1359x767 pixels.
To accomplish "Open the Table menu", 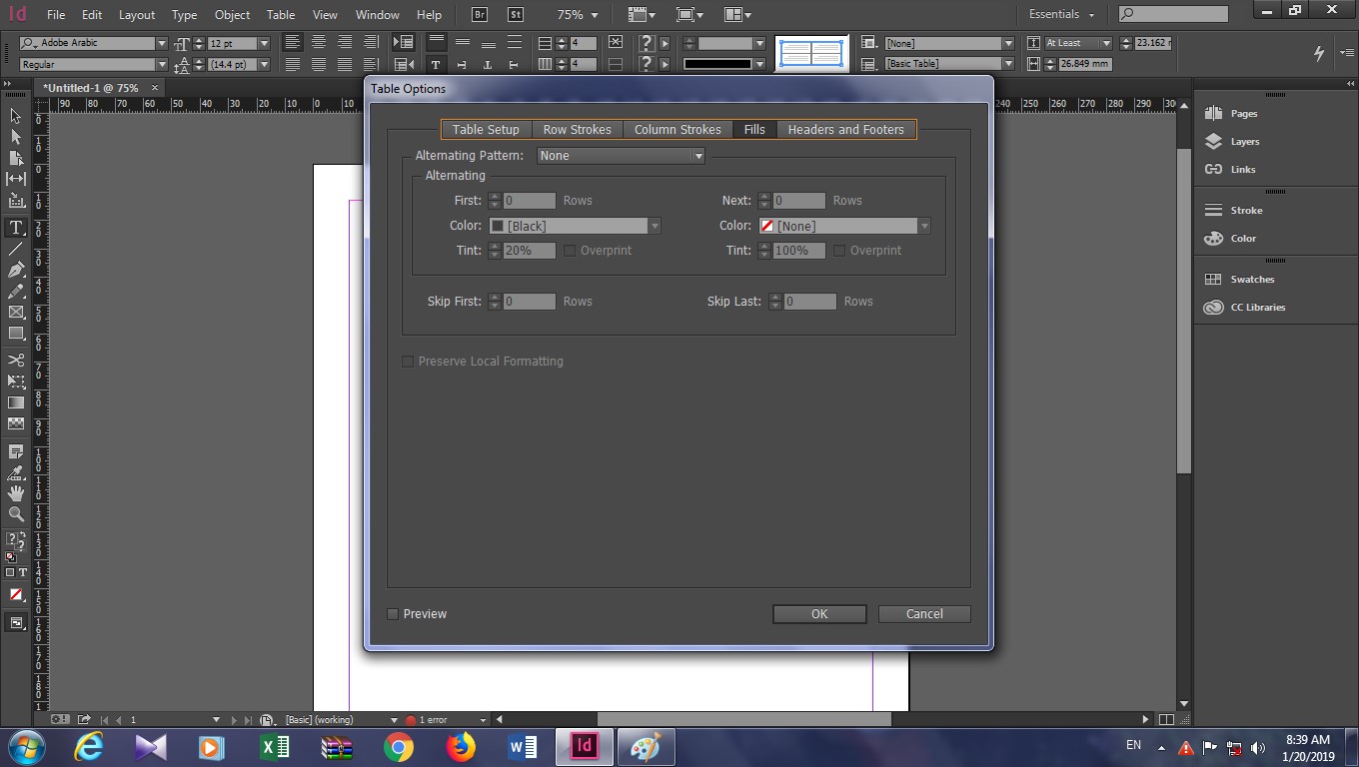I will pos(281,15).
